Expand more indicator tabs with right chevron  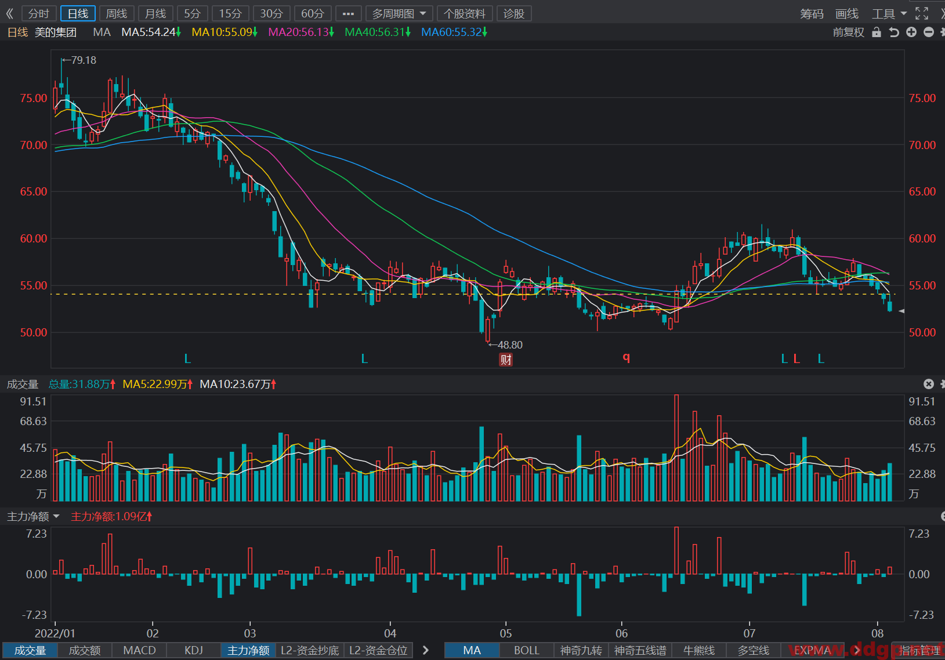426,650
